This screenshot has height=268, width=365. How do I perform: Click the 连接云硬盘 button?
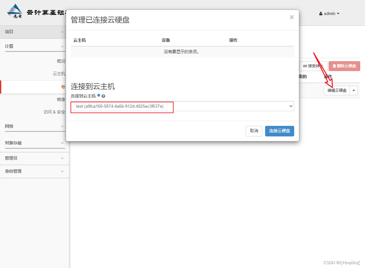coord(279,131)
